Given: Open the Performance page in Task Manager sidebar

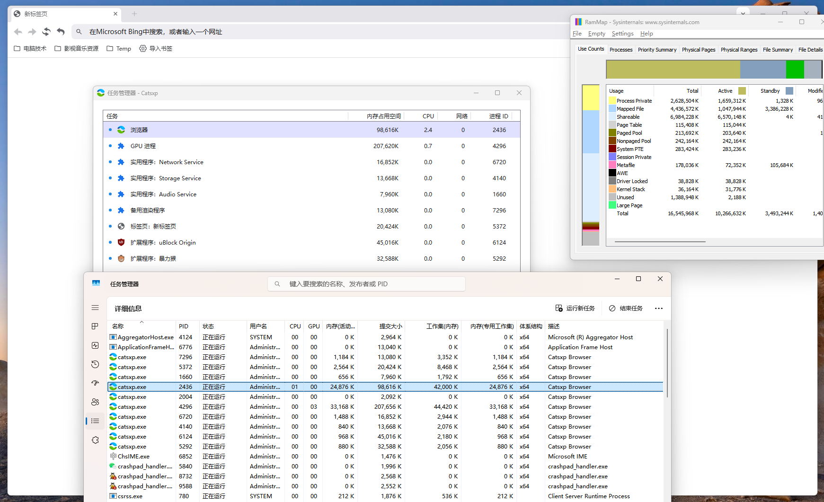Looking at the screenshot, I should [95, 345].
